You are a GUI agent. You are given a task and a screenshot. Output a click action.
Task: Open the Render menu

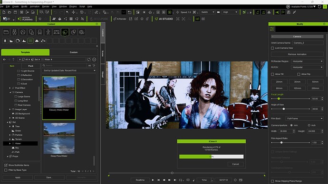[46, 7]
